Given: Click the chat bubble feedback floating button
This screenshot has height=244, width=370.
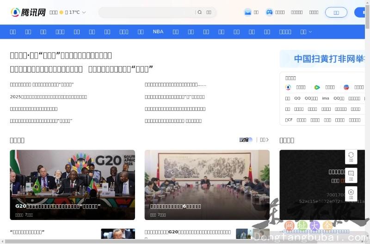Looking at the screenshot, I should coord(351,176).
